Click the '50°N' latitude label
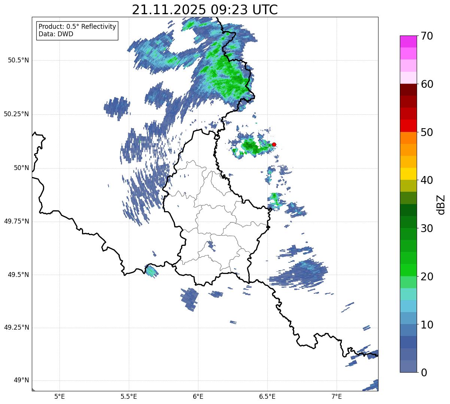The height and width of the screenshot is (404, 450). point(22,168)
